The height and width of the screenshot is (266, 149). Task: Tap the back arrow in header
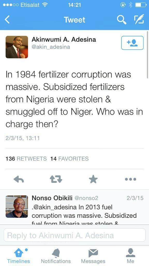(x=7, y=20)
